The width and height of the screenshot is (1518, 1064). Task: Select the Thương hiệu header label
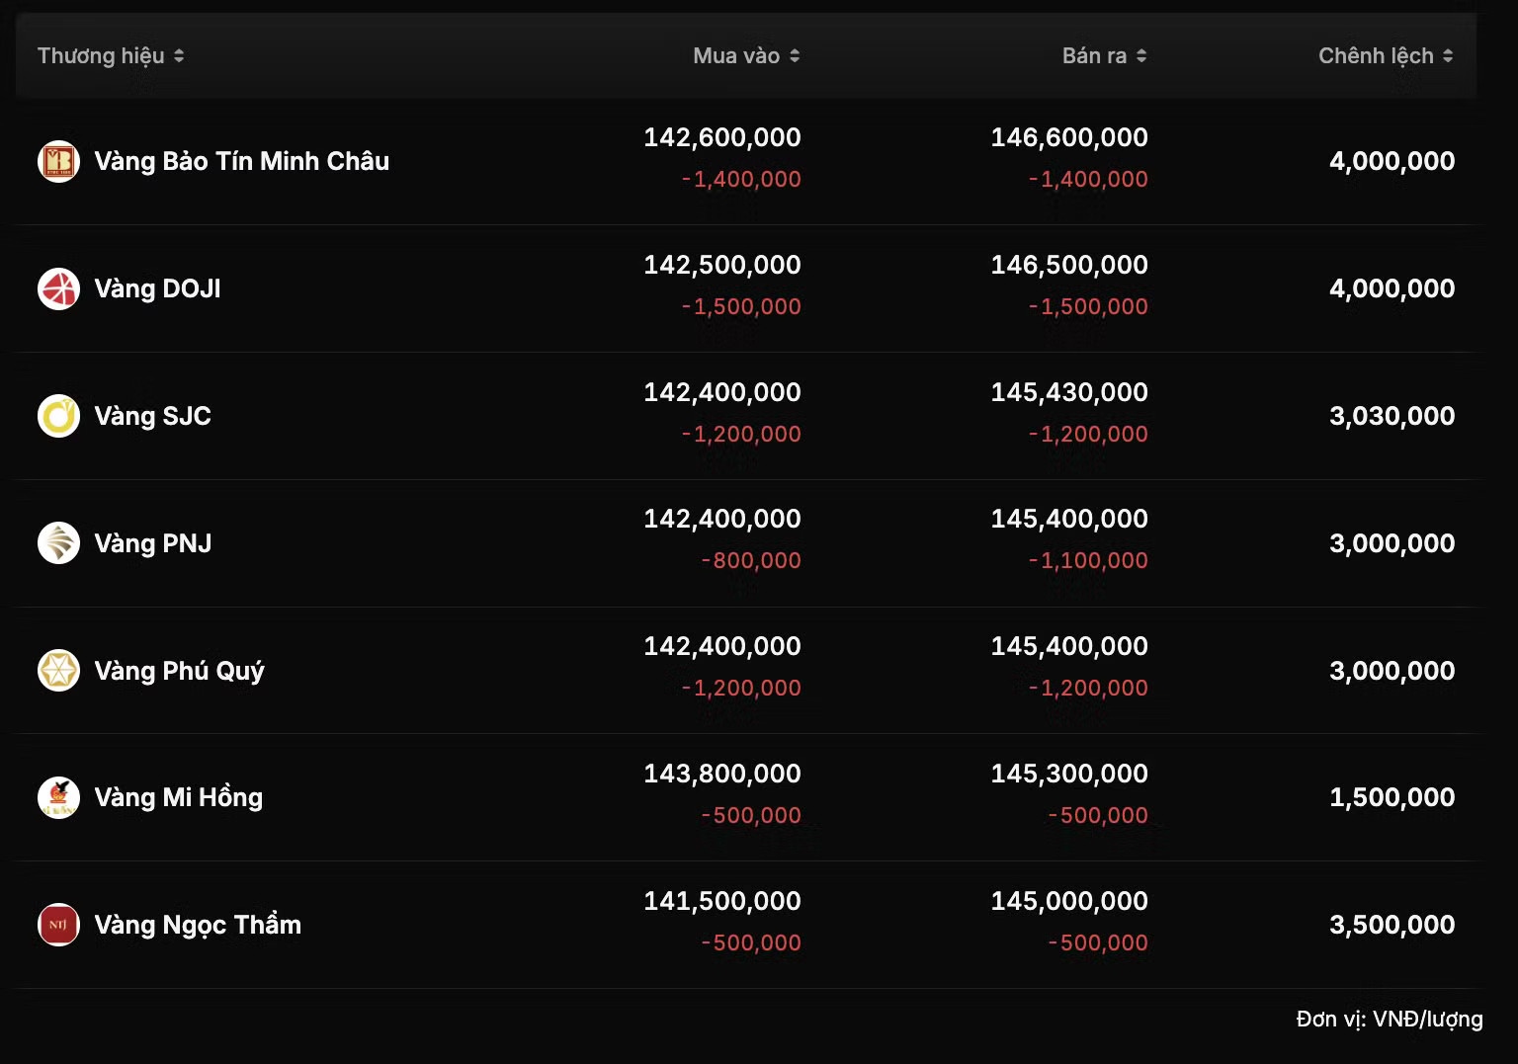pyautogui.click(x=101, y=56)
